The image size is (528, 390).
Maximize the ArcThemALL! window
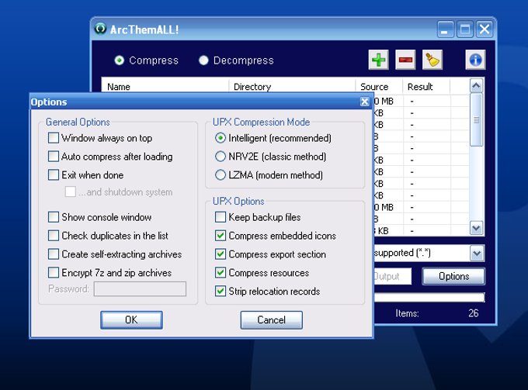click(465, 29)
